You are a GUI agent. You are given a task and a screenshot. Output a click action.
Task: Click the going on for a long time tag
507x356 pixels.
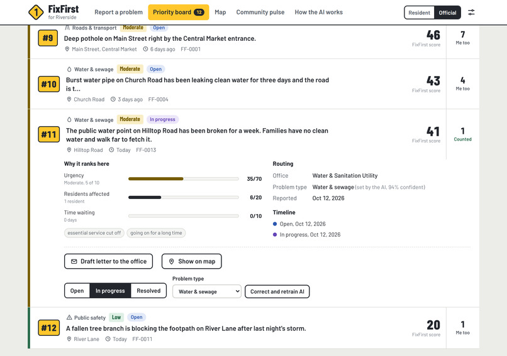point(156,233)
